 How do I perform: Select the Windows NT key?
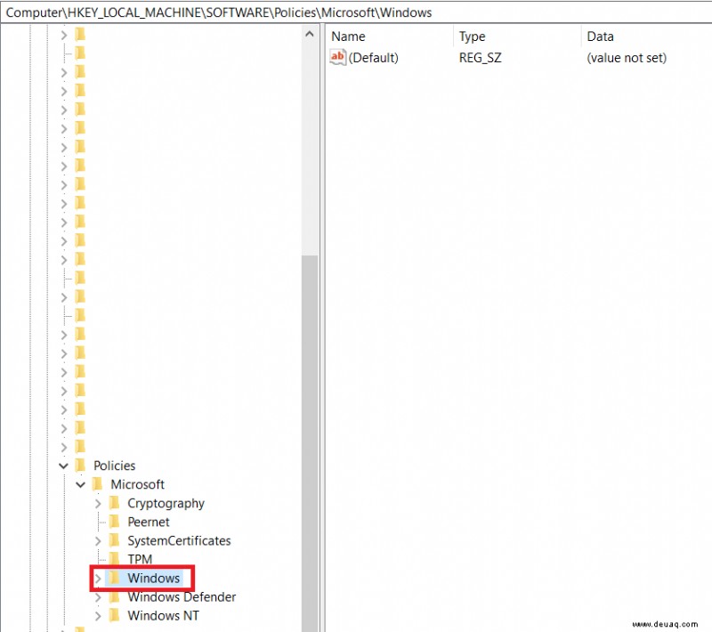(163, 616)
